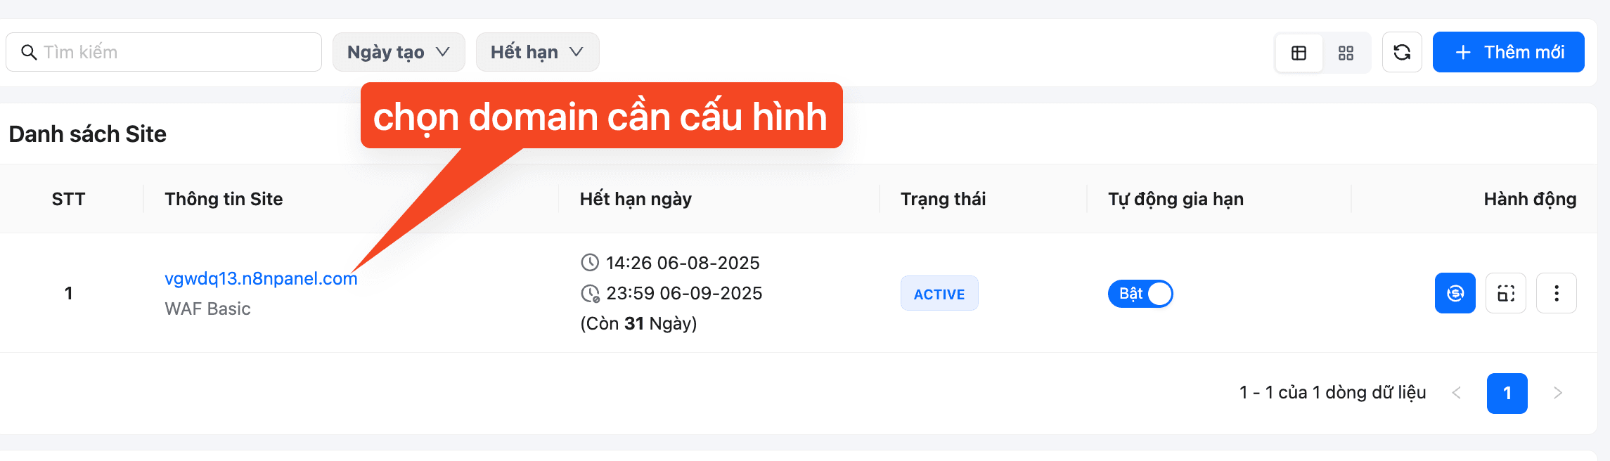1610x461 pixels.
Task: Open the three-dot more actions menu
Action: pyautogui.click(x=1556, y=293)
